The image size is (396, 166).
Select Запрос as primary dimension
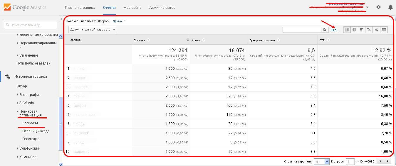click(x=103, y=21)
